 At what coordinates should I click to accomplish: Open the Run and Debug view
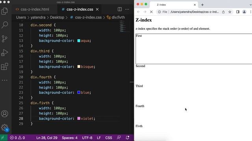pos(4,52)
